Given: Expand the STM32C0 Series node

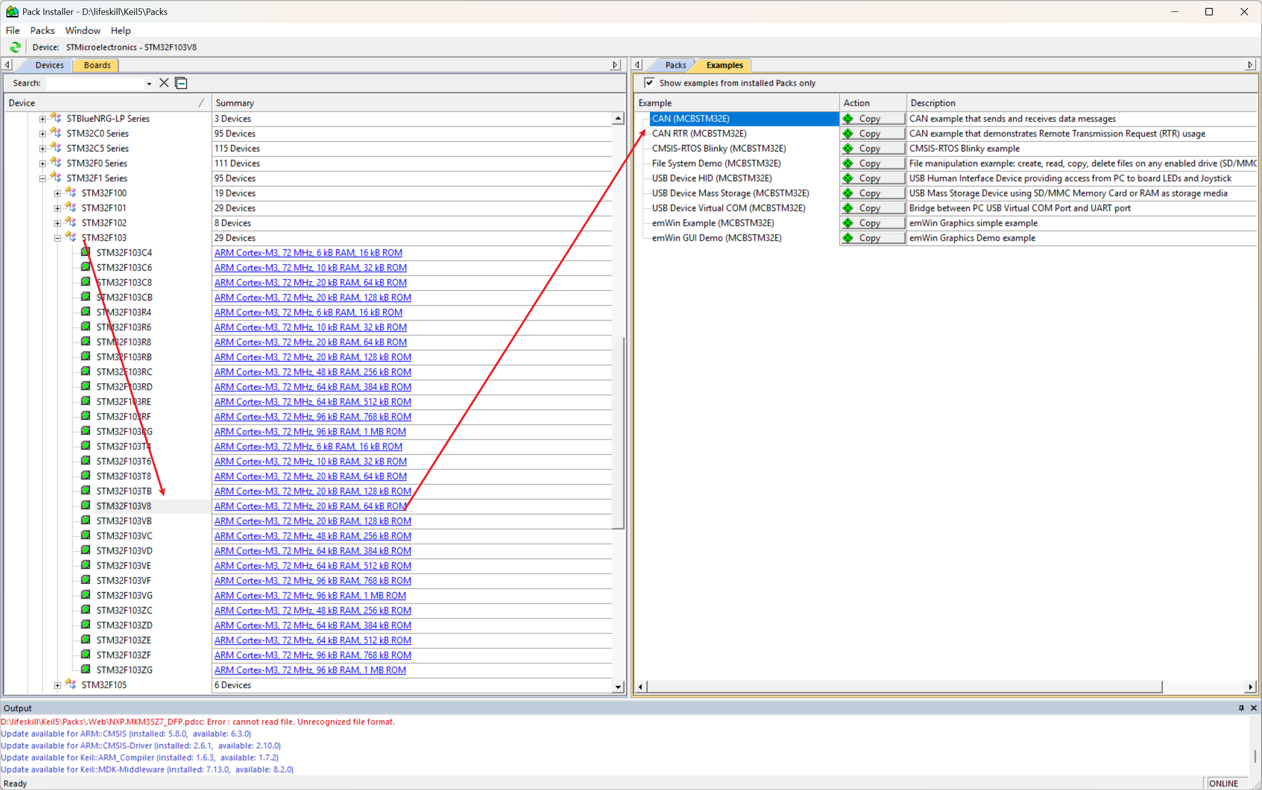Looking at the screenshot, I should click(x=43, y=134).
